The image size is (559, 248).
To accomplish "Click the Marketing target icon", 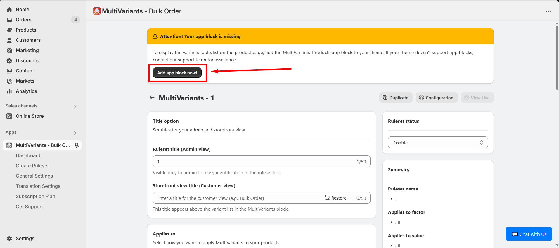I will 9,50.
